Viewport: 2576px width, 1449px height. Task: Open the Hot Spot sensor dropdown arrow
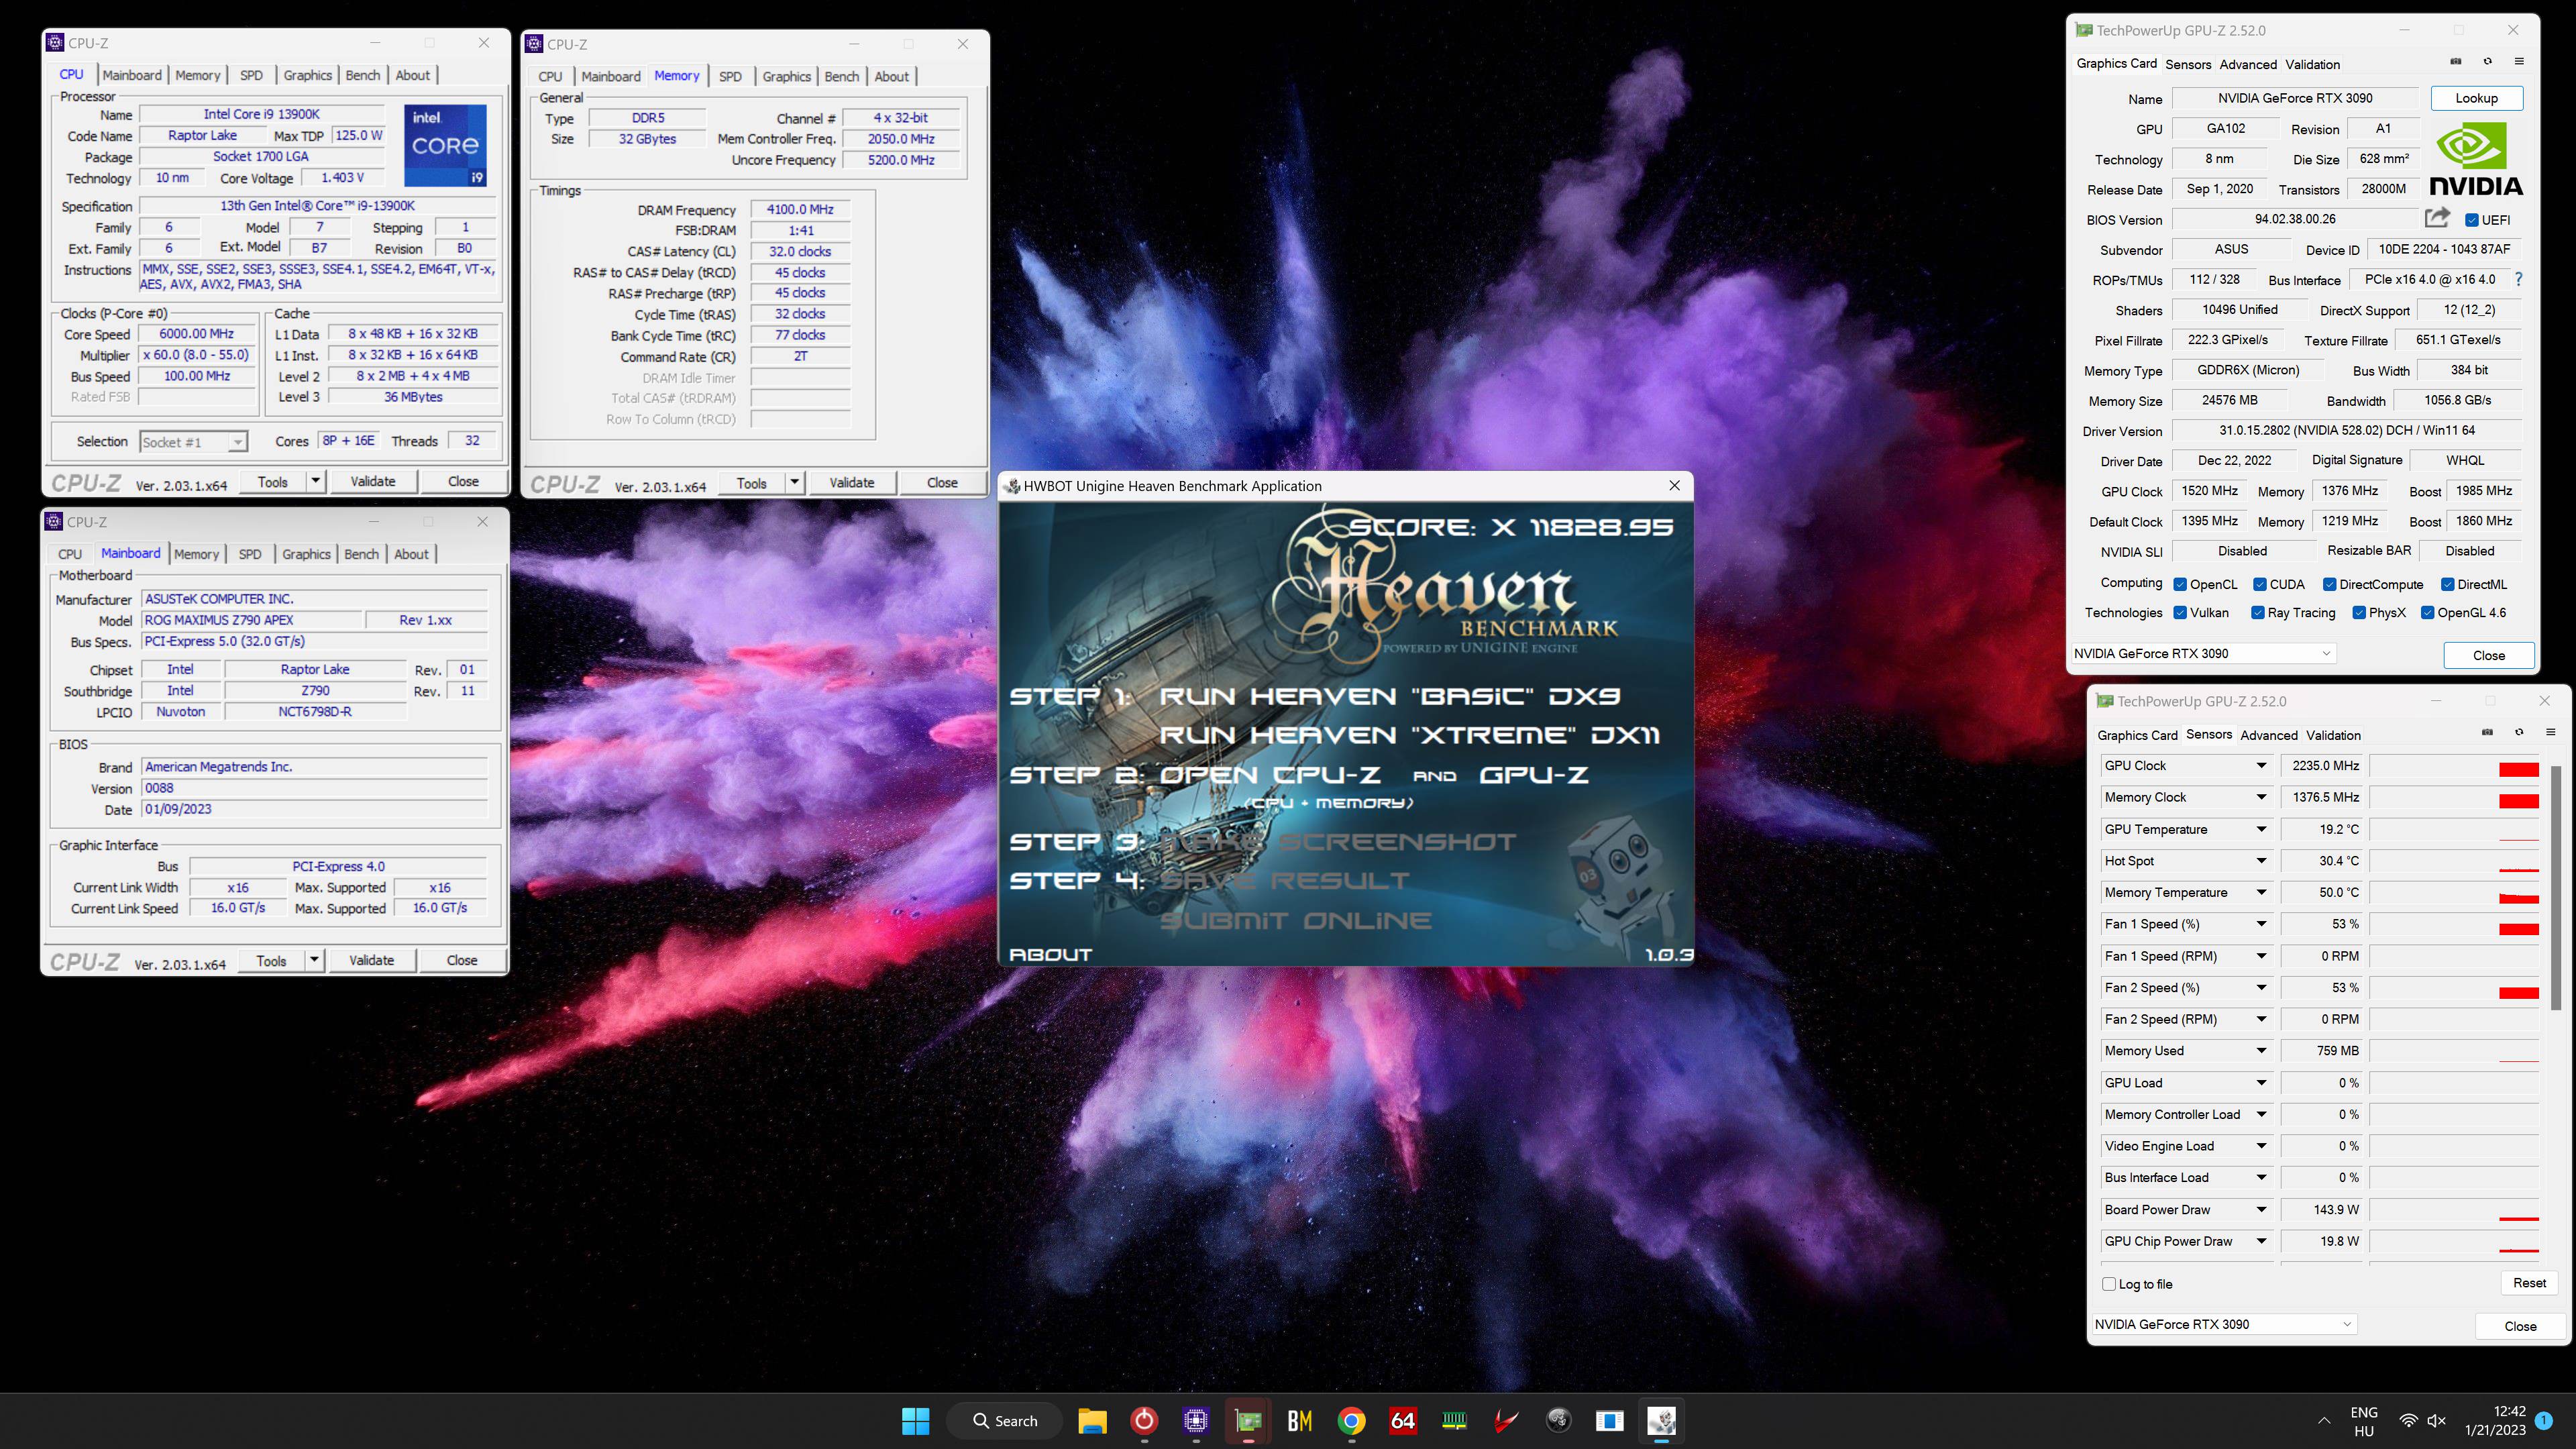[x=2261, y=860]
